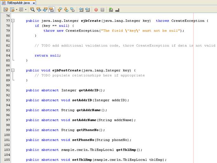Click the setPhoneNo method name
This screenshot has width=217, height=163.
coord(83,140)
